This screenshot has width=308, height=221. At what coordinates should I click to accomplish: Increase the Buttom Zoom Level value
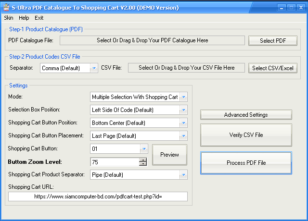[143, 160]
